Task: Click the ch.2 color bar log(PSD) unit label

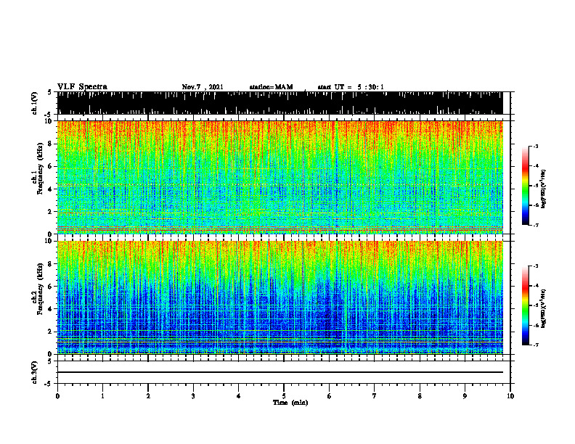Action: point(543,308)
